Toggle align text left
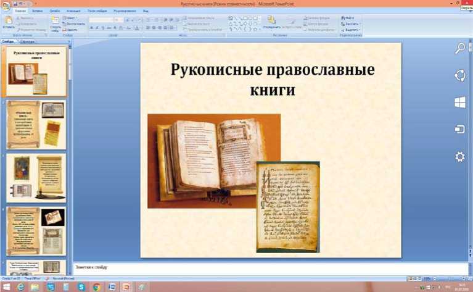 148,28
